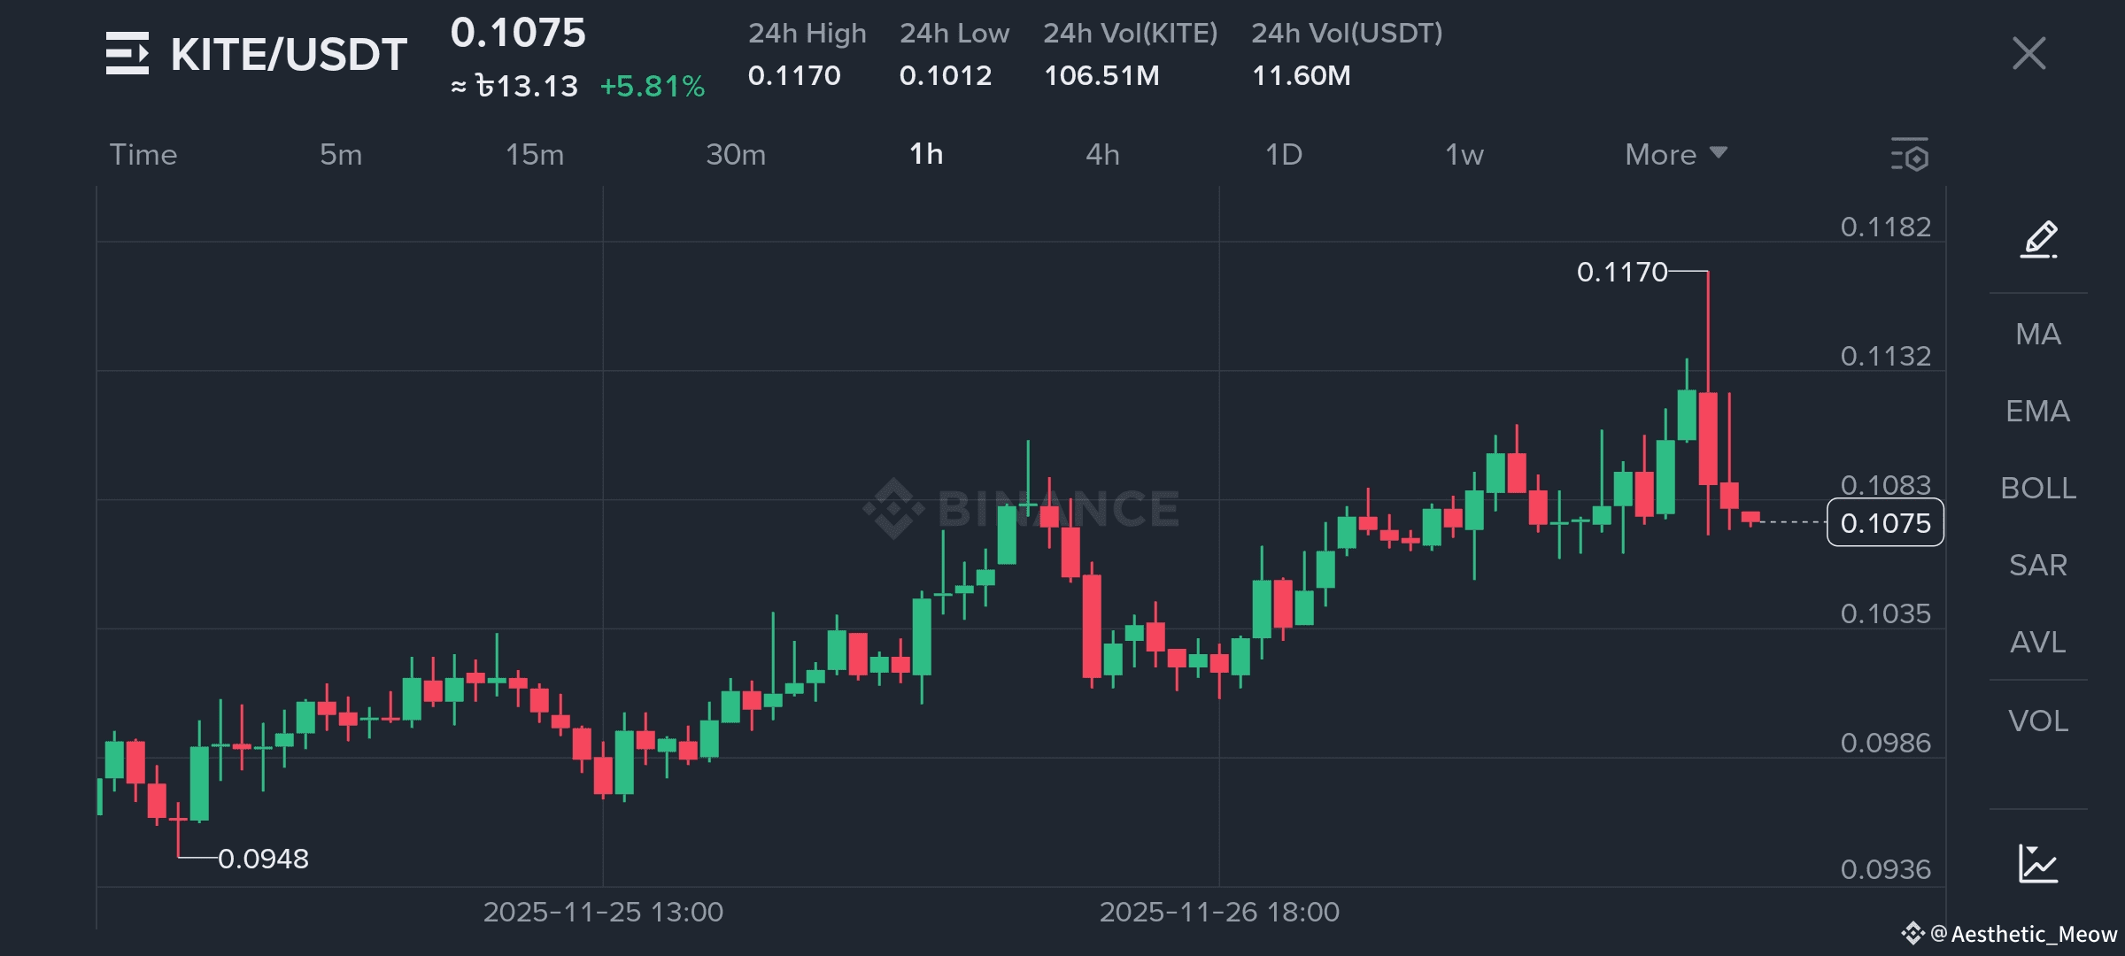Toggle BOLL bands overlay

pyautogui.click(x=2038, y=488)
